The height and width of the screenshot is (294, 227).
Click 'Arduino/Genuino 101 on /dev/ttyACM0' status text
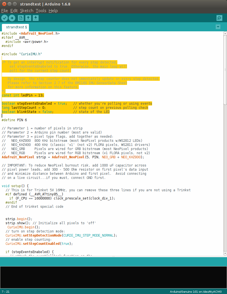(196, 292)
